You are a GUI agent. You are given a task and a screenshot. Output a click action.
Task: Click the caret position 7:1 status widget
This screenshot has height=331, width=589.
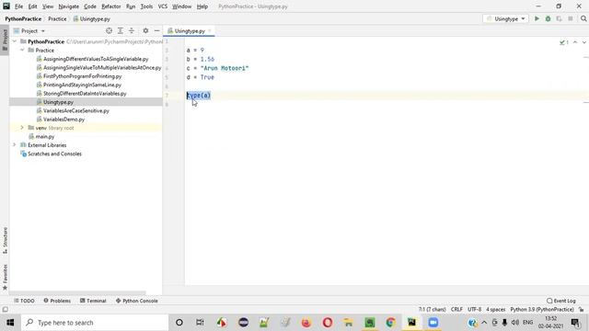(432, 310)
